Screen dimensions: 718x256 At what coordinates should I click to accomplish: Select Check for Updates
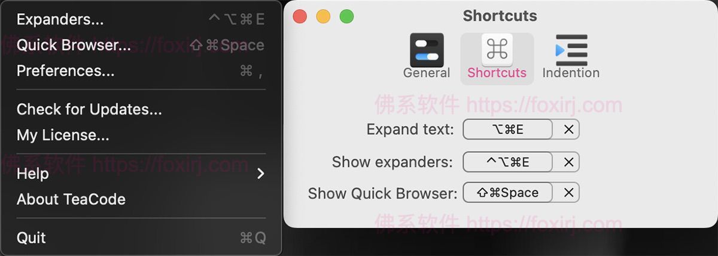[x=89, y=110]
